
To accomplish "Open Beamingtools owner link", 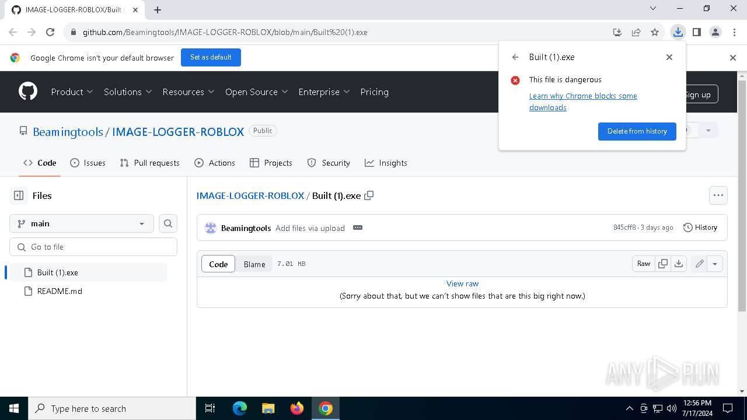I will click(x=68, y=132).
